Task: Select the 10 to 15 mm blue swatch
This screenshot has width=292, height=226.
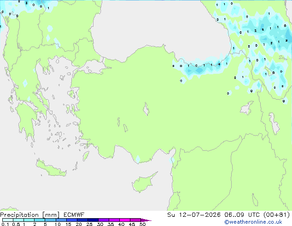Action: pyautogui.click(x=61, y=220)
